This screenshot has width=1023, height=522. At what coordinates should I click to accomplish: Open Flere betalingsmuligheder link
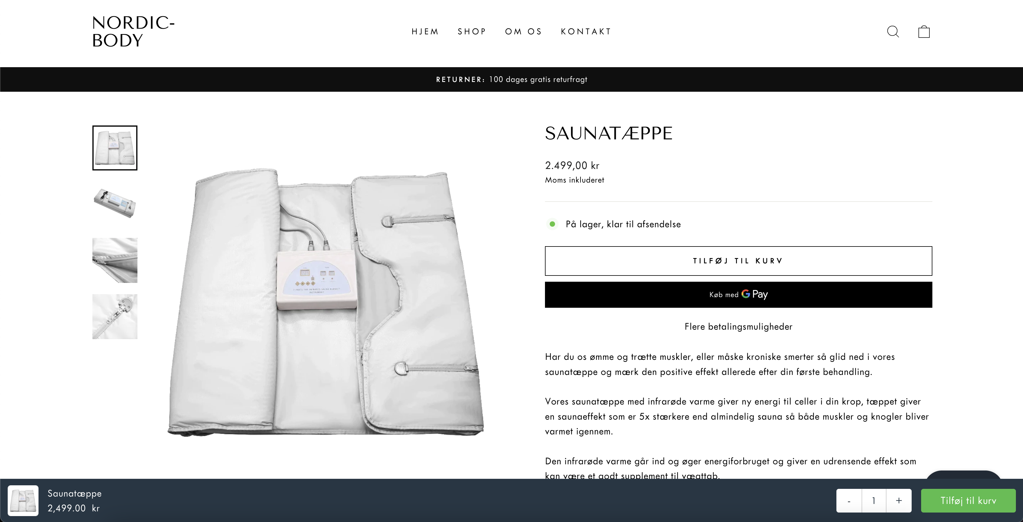738,327
